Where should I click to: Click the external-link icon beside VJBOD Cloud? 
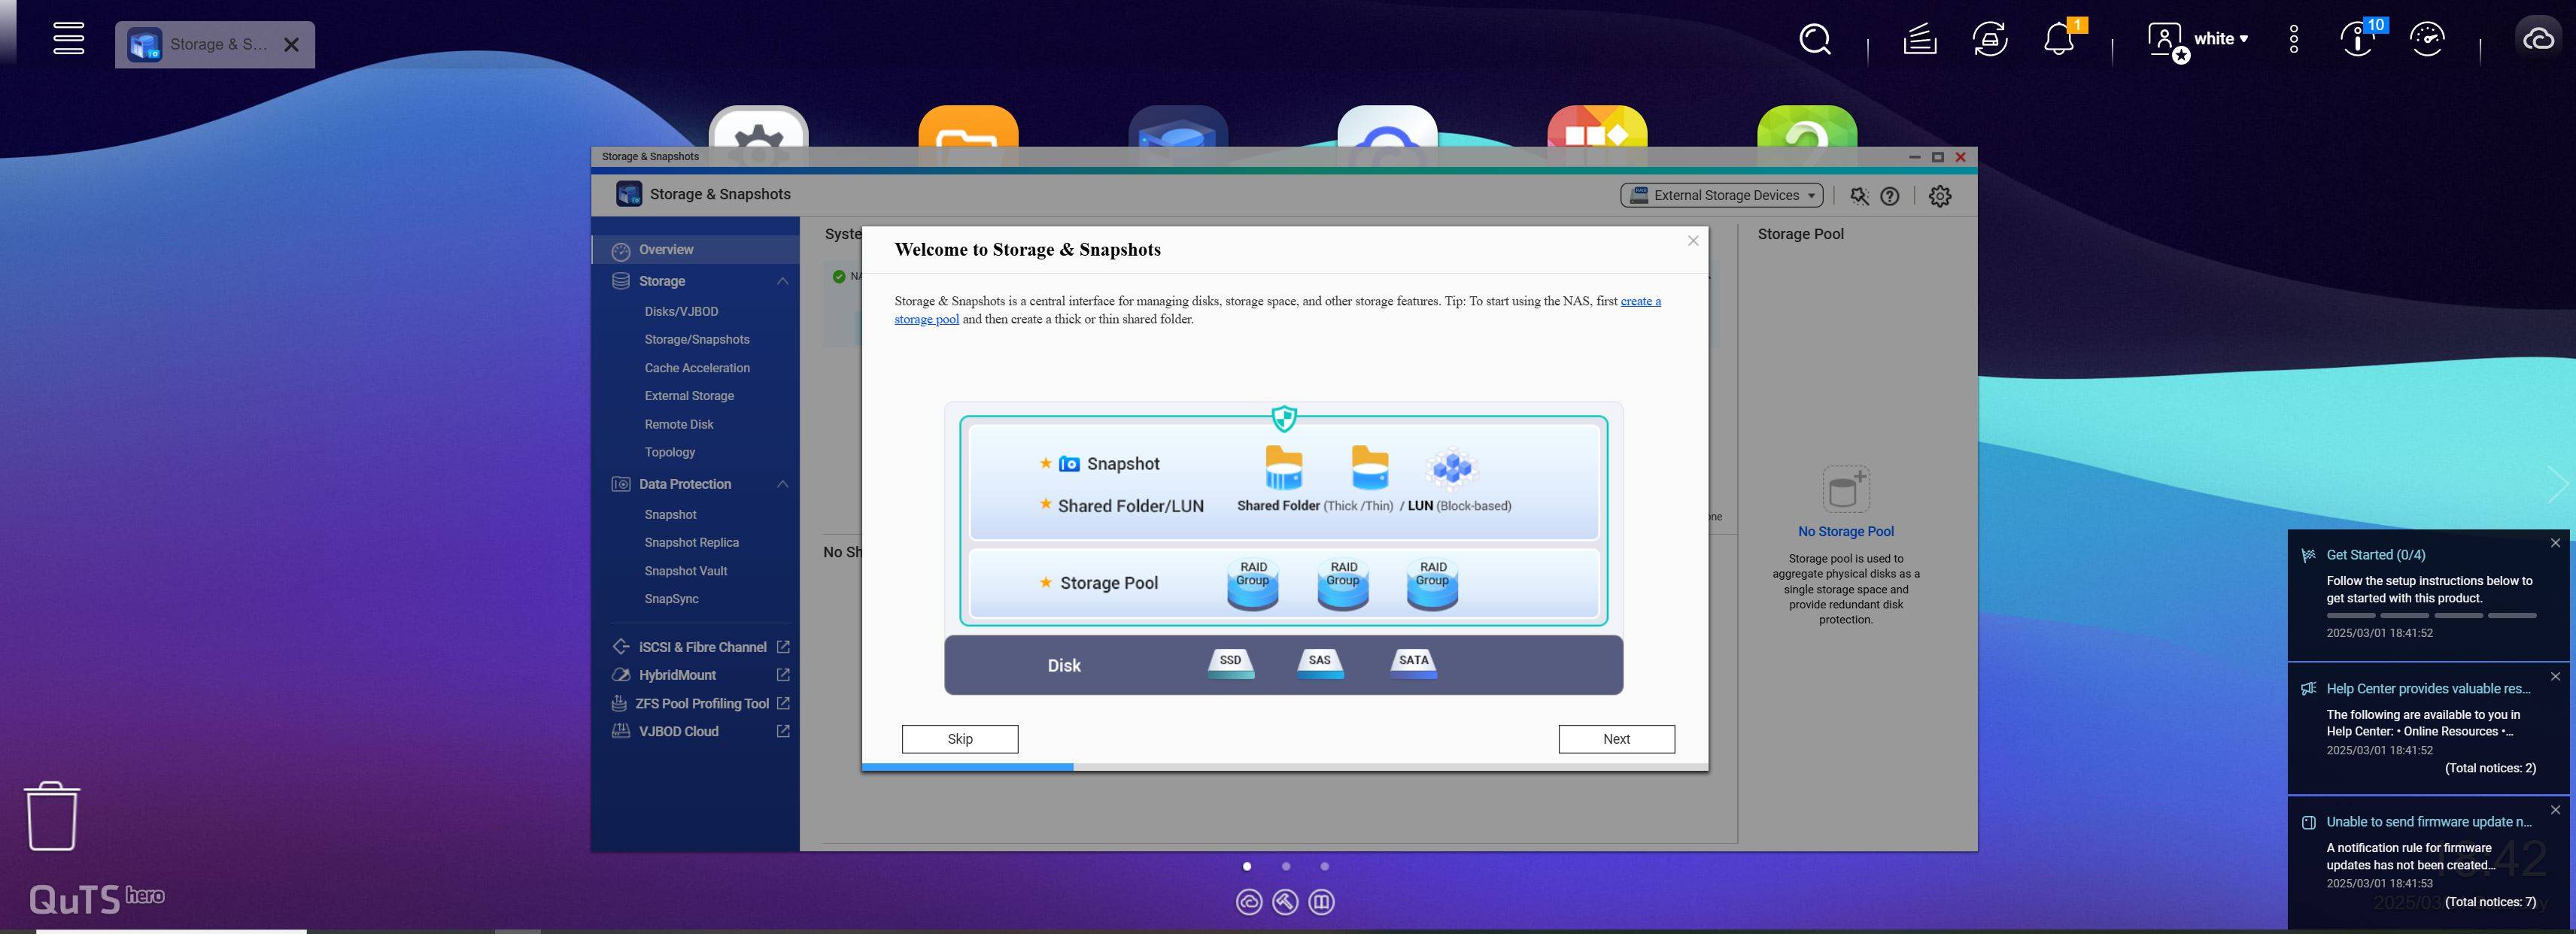tap(783, 731)
